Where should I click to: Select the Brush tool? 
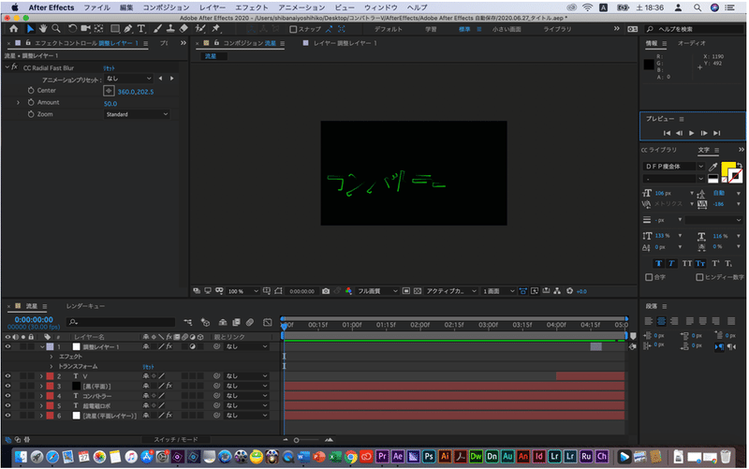157,29
